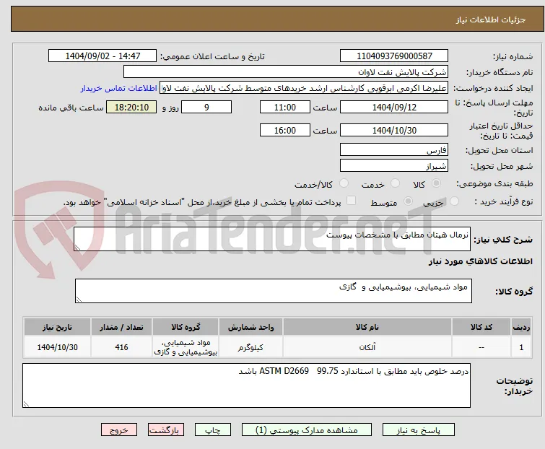Click the نام کالا column header

pyautogui.click(x=367, y=328)
